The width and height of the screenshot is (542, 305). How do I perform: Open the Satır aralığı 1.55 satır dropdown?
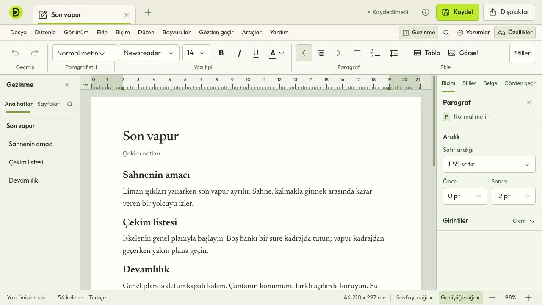pyautogui.click(x=489, y=164)
